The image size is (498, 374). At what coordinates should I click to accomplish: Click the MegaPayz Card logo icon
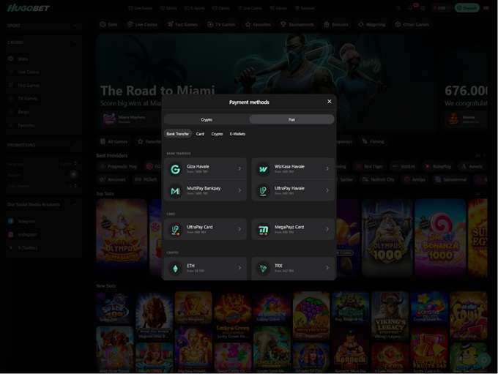point(263,230)
